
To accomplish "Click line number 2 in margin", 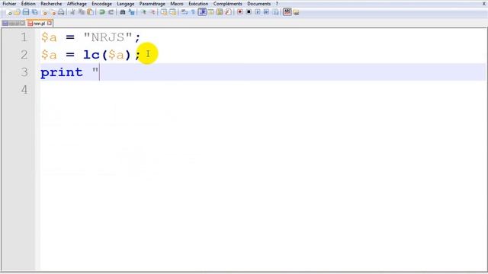I will tap(24, 55).
